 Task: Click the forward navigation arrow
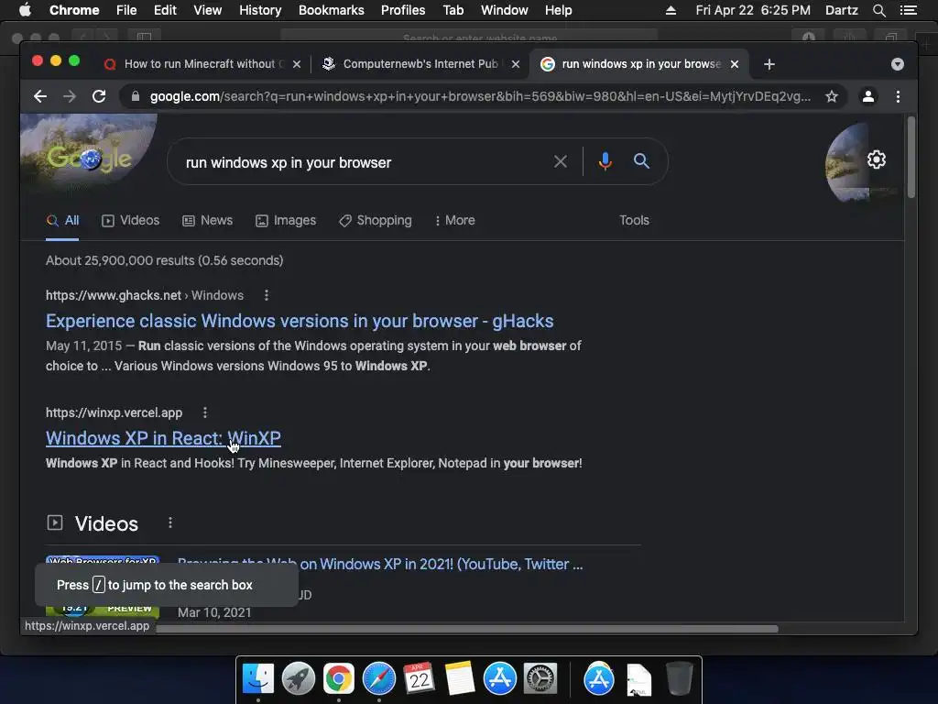[70, 96]
